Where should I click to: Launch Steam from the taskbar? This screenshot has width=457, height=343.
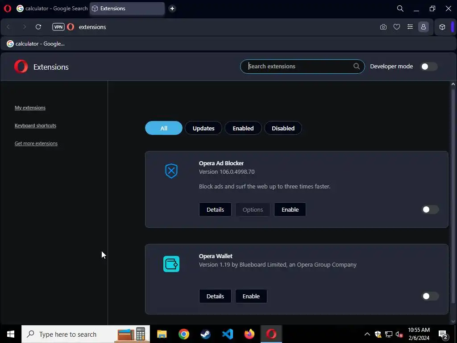(x=205, y=334)
